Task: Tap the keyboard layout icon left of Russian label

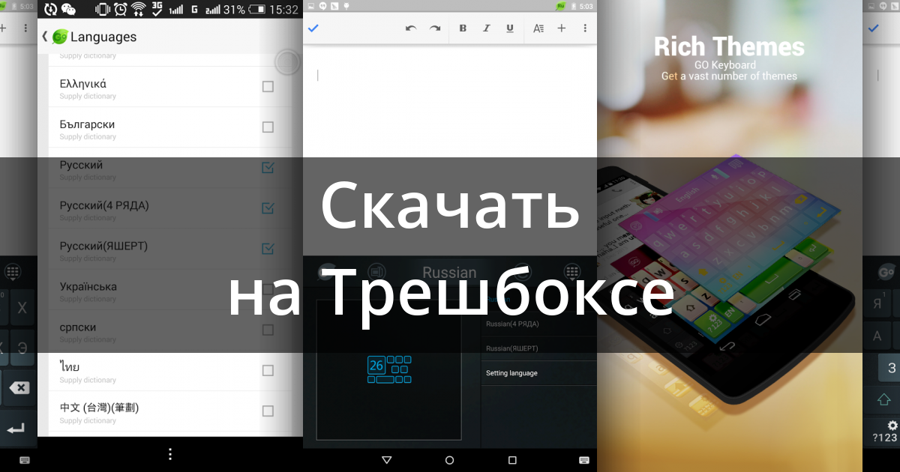Action: click(x=377, y=272)
